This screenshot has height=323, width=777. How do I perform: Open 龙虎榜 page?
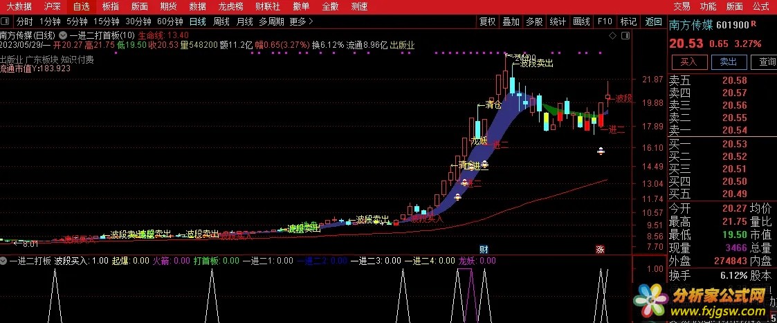[x=231, y=6]
